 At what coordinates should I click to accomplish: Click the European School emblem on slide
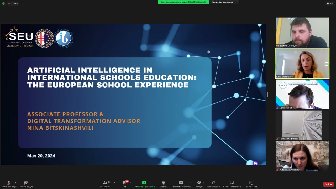pos(44,38)
